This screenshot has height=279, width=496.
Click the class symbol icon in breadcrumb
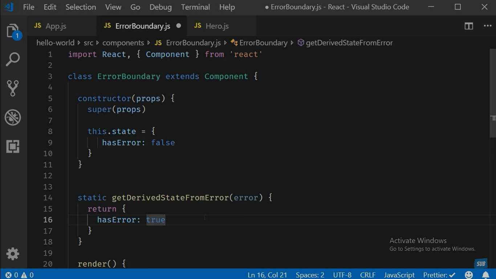(234, 43)
